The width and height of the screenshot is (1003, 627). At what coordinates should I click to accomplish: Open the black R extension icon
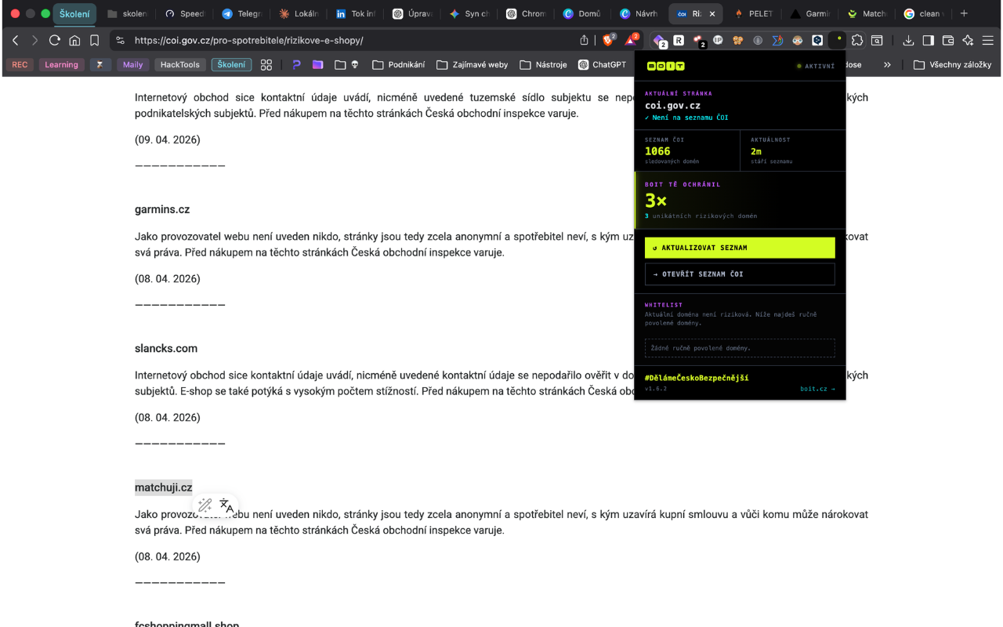[x=679, y=40]
